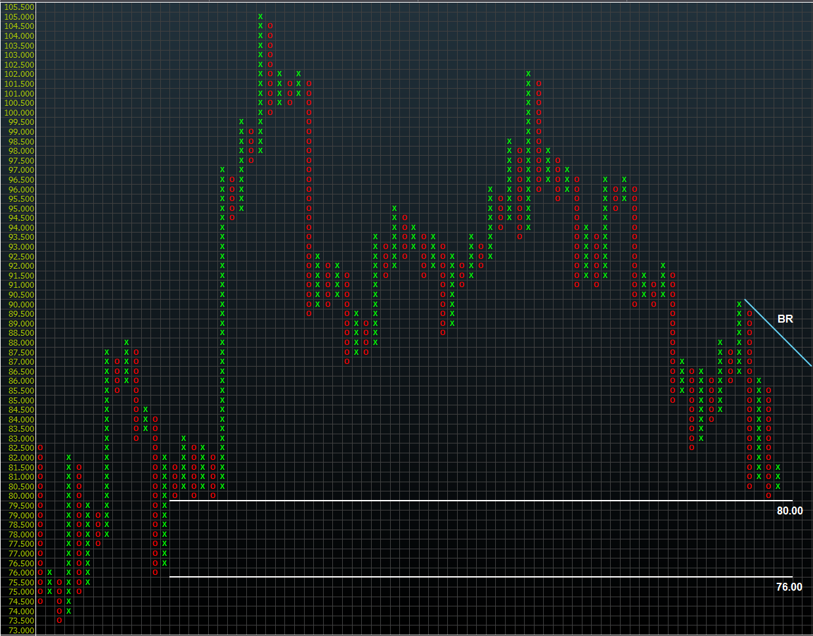
Task: Click the 80.00 support level label
Action: (789, 511)
